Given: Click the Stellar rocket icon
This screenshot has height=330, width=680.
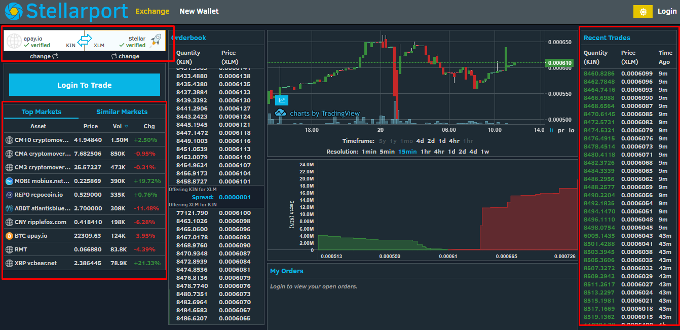Looking at the screenshot, I should [156, 40].
